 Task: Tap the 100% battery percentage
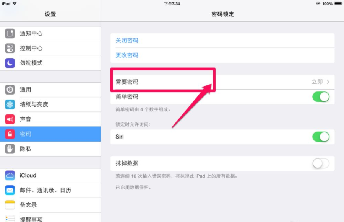tap(327, 3)
